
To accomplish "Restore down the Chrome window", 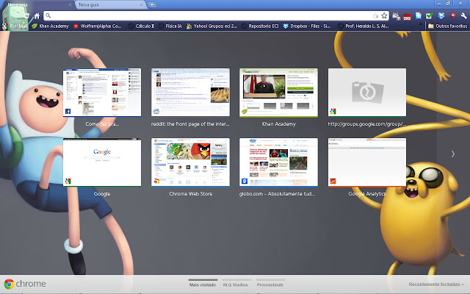I will (448, 3).
